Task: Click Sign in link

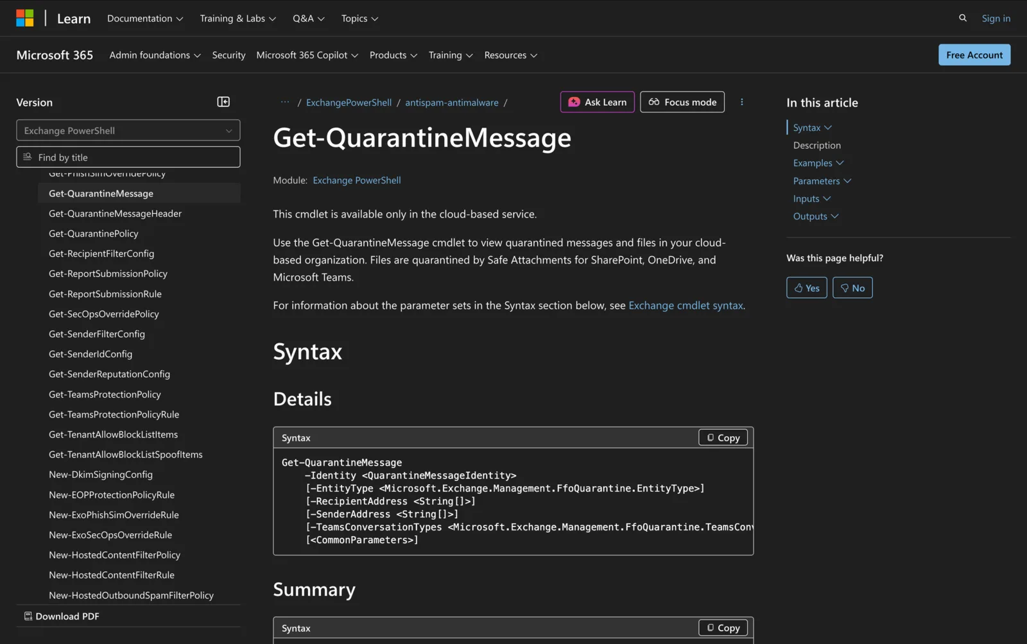Action: pos(996,18)
